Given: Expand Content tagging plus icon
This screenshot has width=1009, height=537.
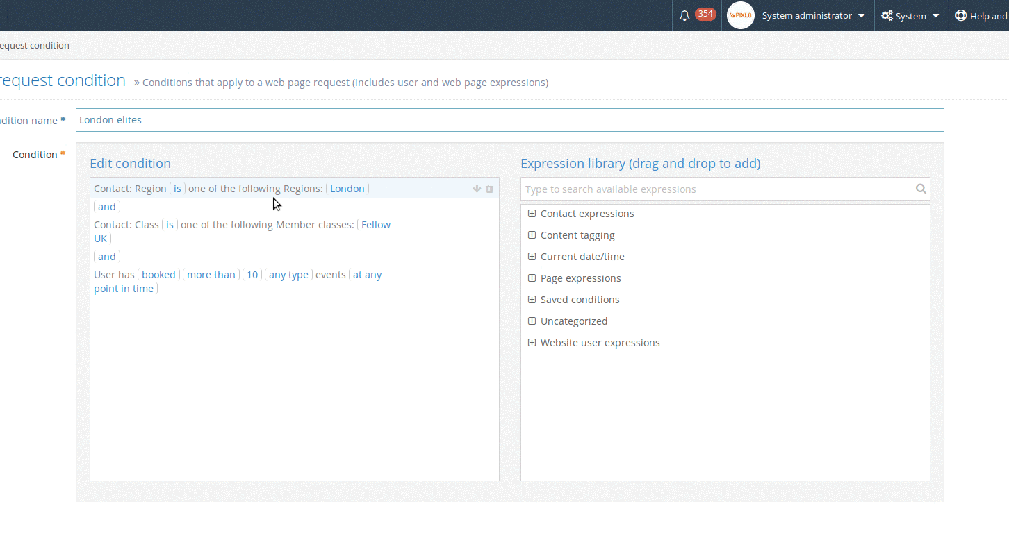Looking at the screenshot, I should [532, 235].
